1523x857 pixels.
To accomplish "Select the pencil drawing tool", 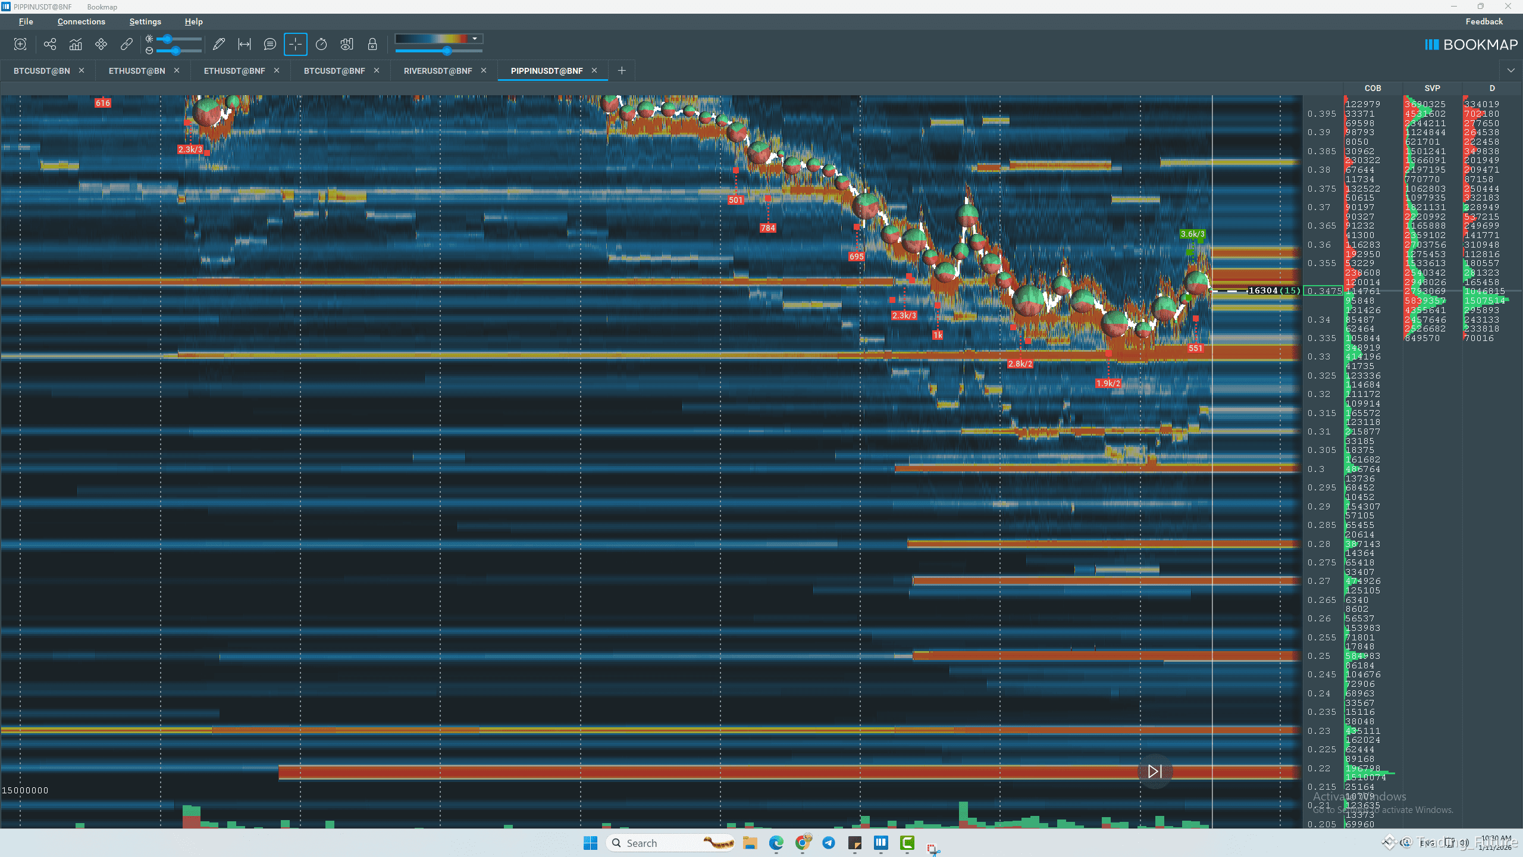I will 218,45.
